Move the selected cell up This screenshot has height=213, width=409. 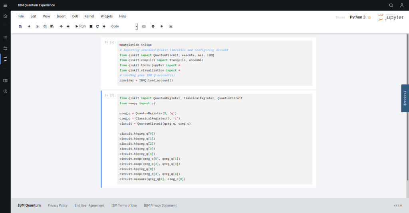[61, 26]
